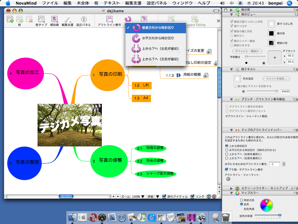Click the black 線の色 swatch
Viewport: 298px width, 224px height.
coord(272,33)
